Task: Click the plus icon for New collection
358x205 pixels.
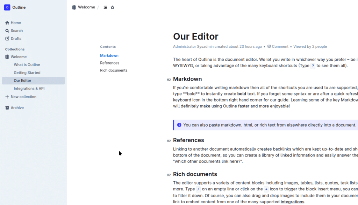Action: (x=7, y=97)
